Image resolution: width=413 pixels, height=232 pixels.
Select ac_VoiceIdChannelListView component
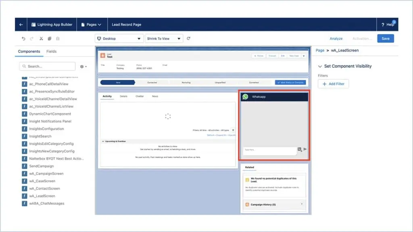click(51, 107)
